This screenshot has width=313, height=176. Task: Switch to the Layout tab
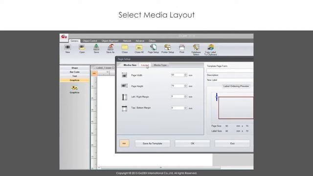145,65
